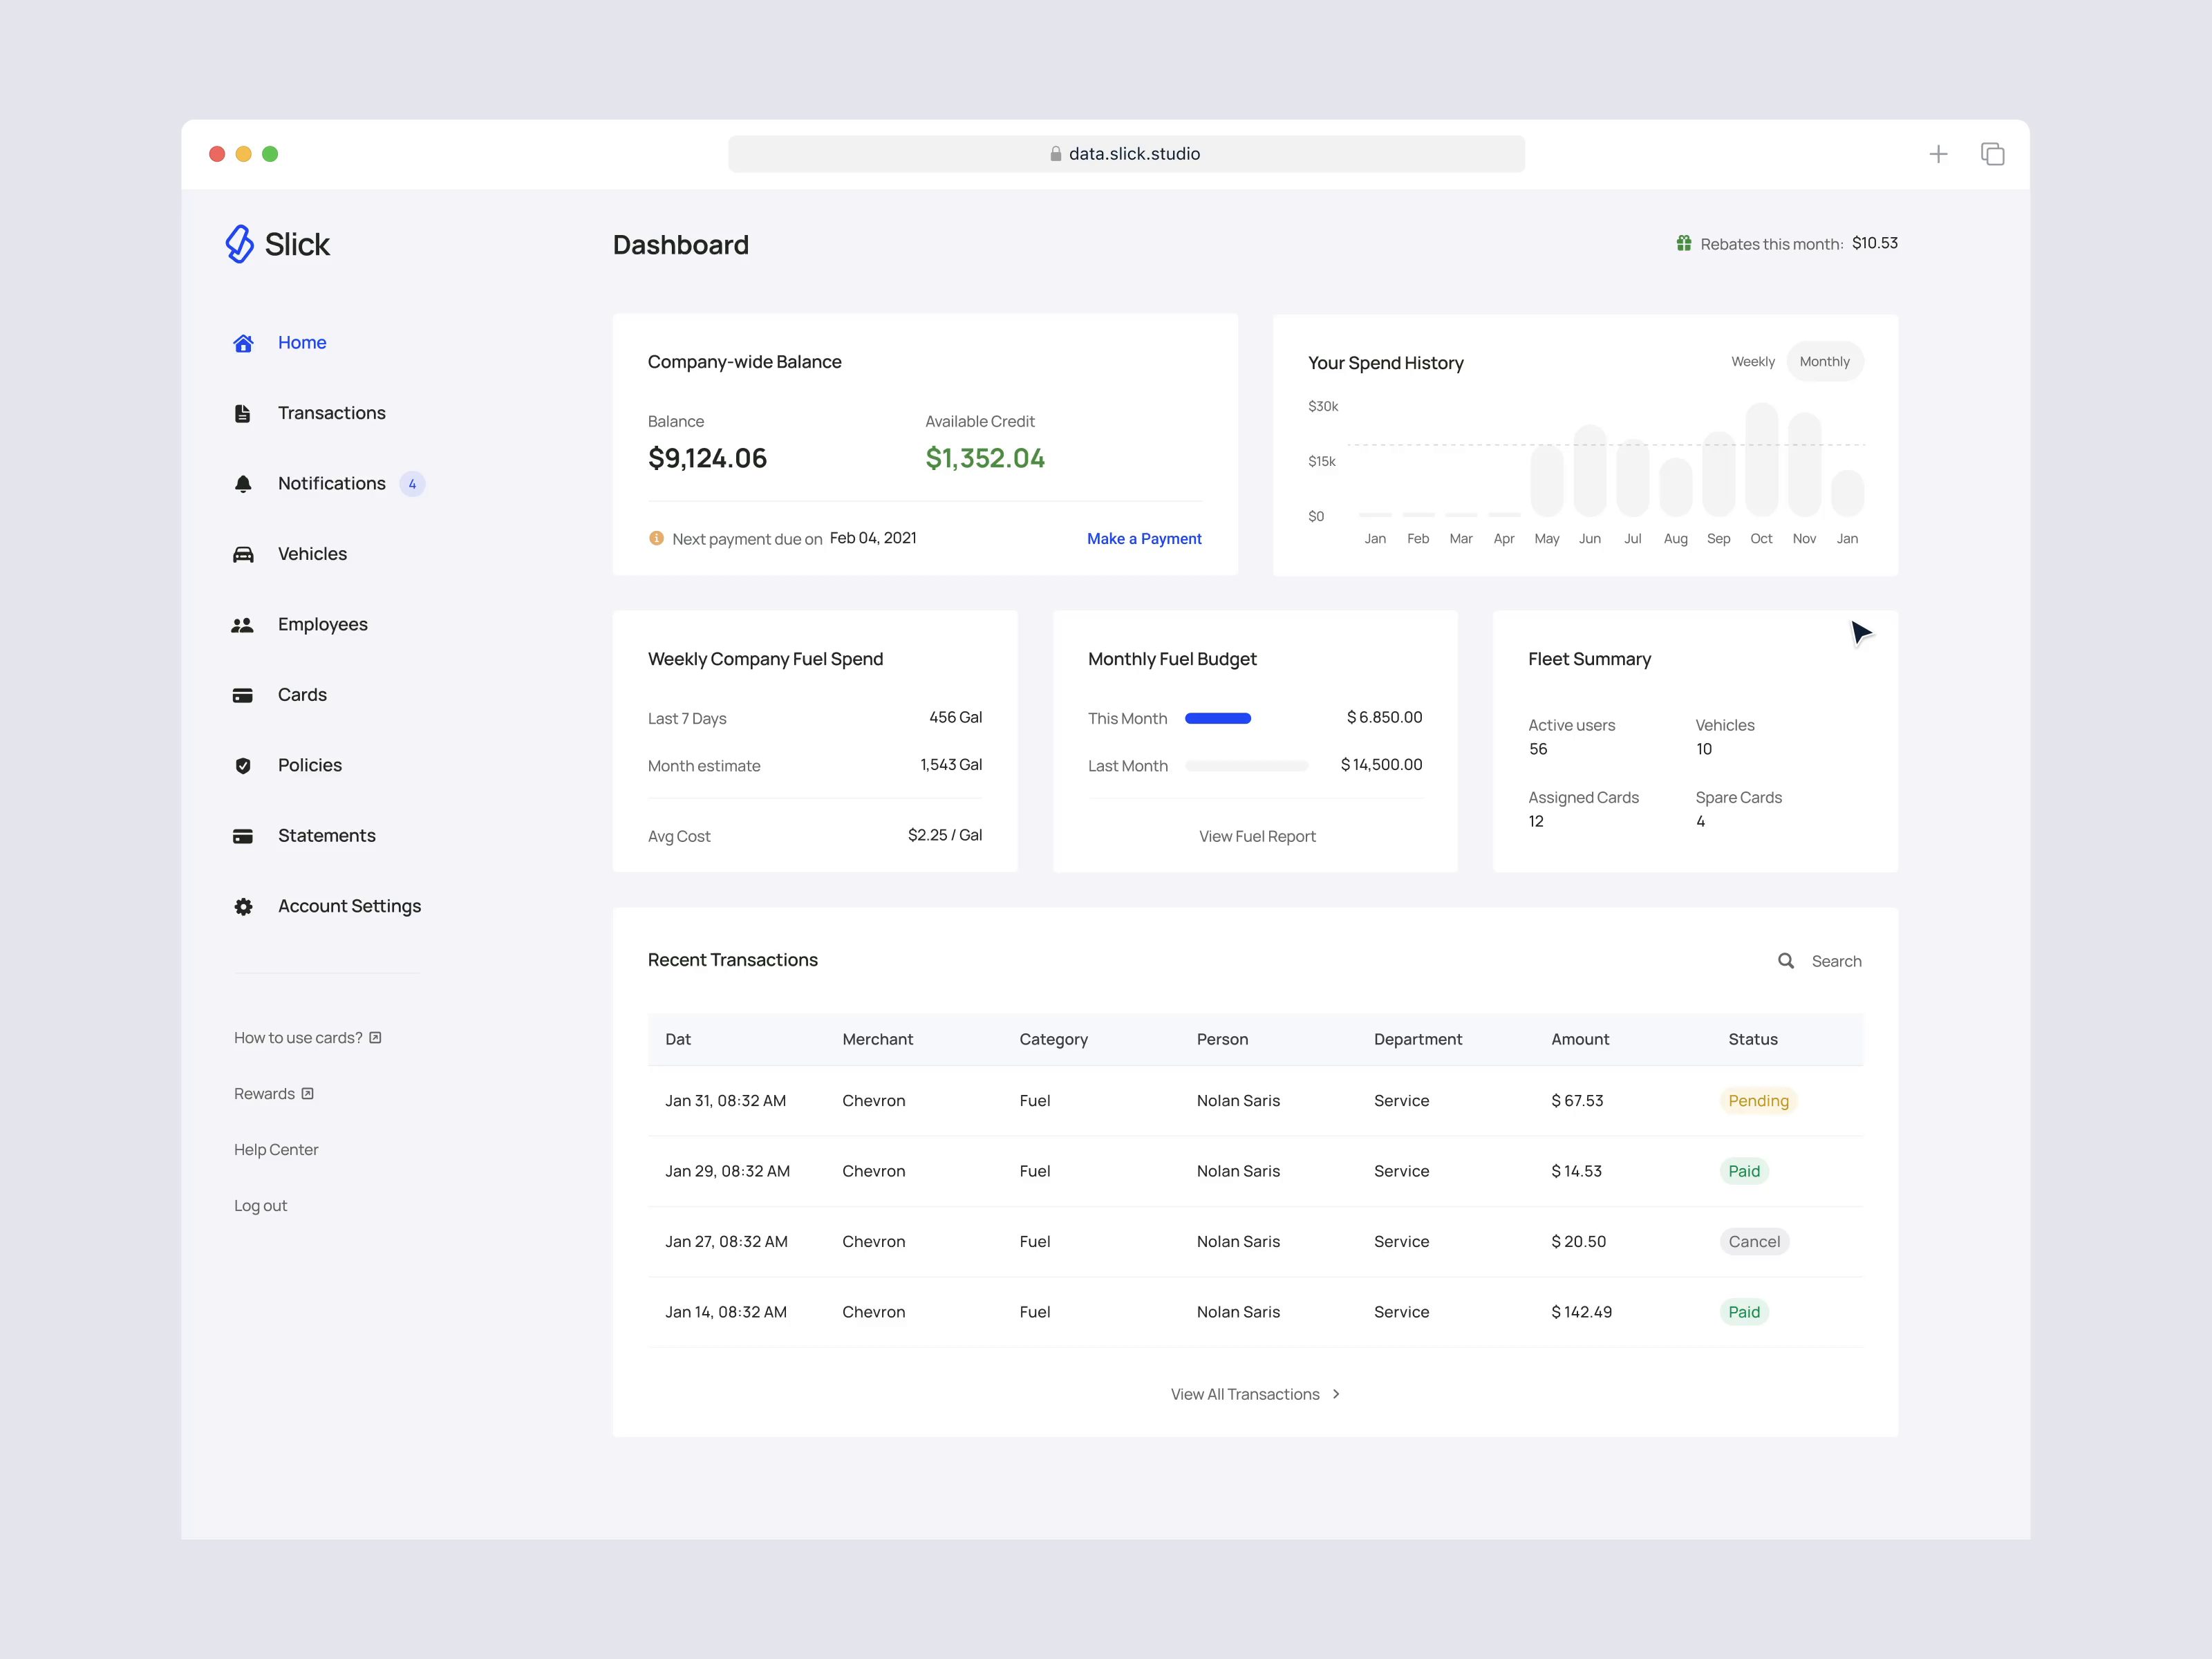Enable Monthly spend history view
This screenshot has width=2212, height=1659.
(x=1824, y=361)
